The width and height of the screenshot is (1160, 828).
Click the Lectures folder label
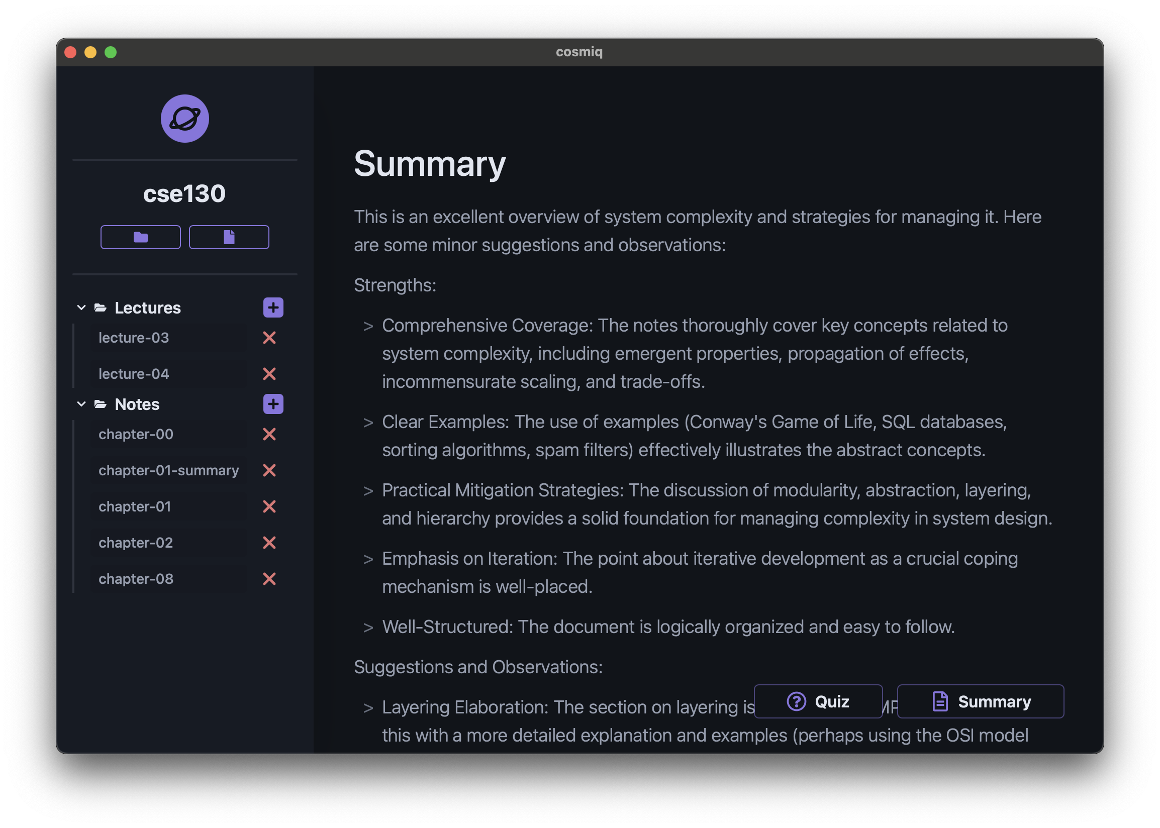coord(147,307)
